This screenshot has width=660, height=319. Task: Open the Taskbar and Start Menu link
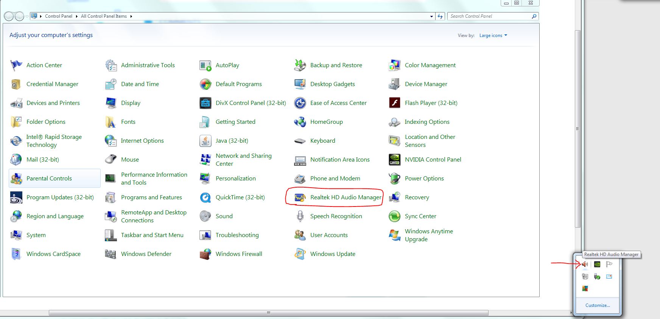pyautogui.click(x=152, y=235)
